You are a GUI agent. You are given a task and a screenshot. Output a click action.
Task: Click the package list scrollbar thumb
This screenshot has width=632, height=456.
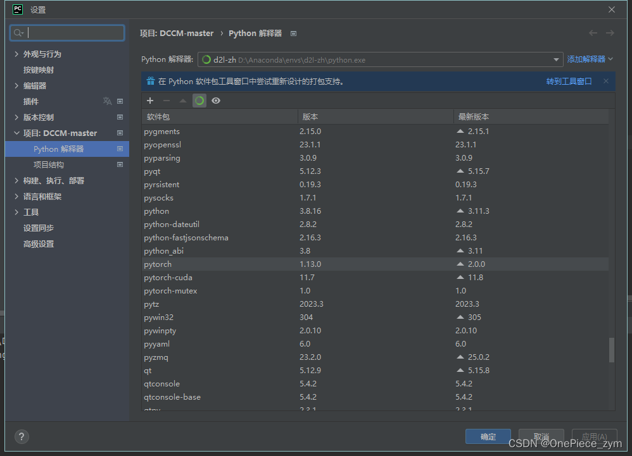(x=612, y=350)
